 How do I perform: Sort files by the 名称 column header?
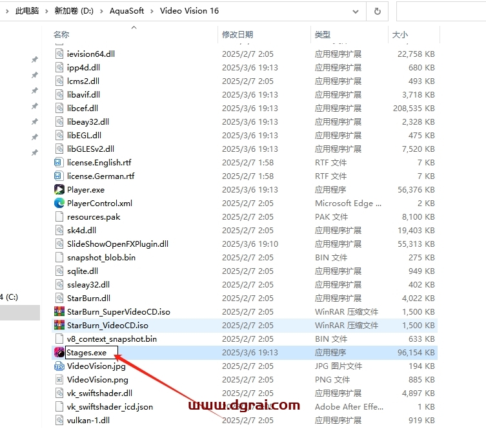coord(61,34)
